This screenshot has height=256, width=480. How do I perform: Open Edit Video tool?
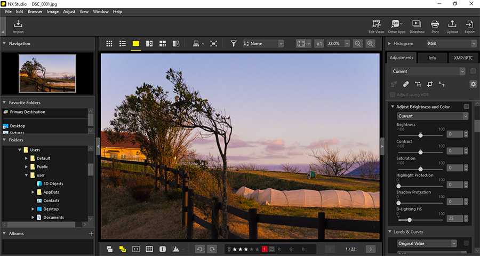click(376, 26)
